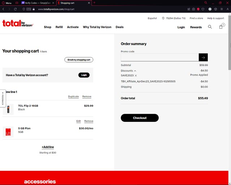The image size is (231, 185).
Task: Click the Checkout button
Action: pos(140,118)
